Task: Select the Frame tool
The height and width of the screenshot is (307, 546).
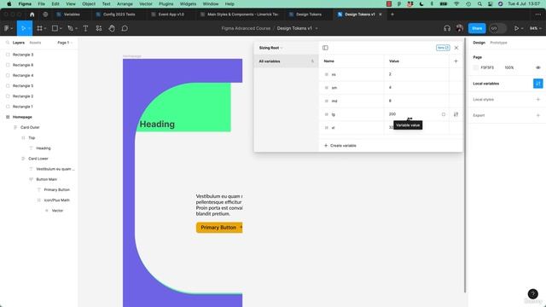Action: tap(39, 28)
